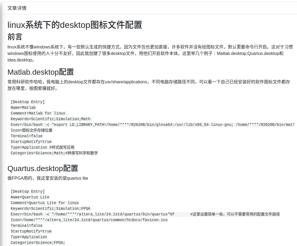Click the Icon=图标文件存储位置 line
The width and height of the screenshot is (297, 246).
[31, 130]
